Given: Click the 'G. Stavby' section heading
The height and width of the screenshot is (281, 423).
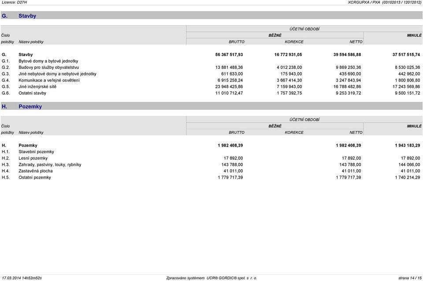Looking at the screenshot, I should pyautogui.click(x=19, y=16).
